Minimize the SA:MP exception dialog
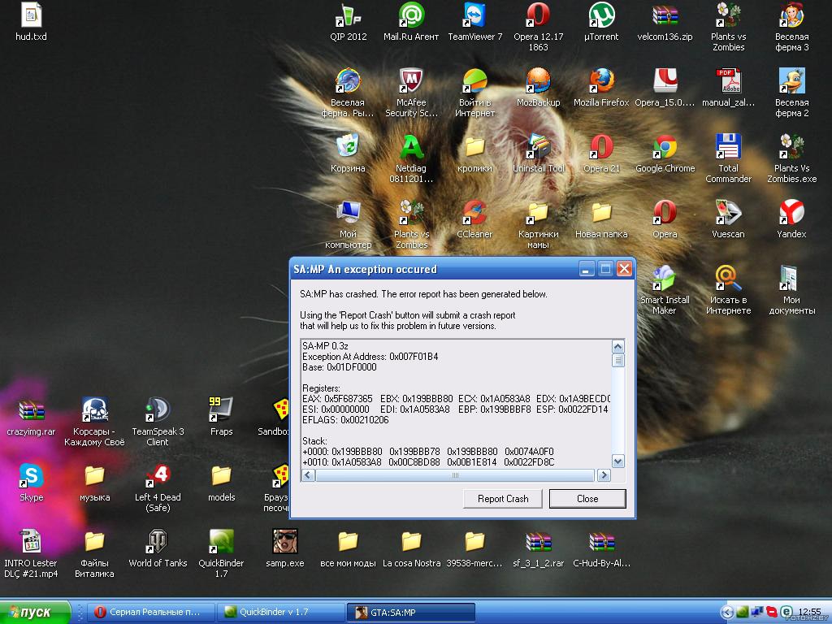 pyautogui.click(x=586, y=269)
